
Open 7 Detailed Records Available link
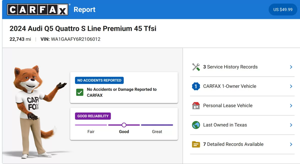pos(233,144)
